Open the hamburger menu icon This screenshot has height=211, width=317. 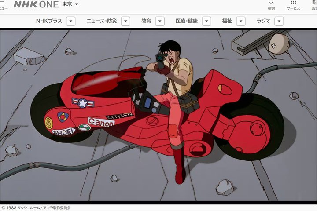click(x=2, y=3)
